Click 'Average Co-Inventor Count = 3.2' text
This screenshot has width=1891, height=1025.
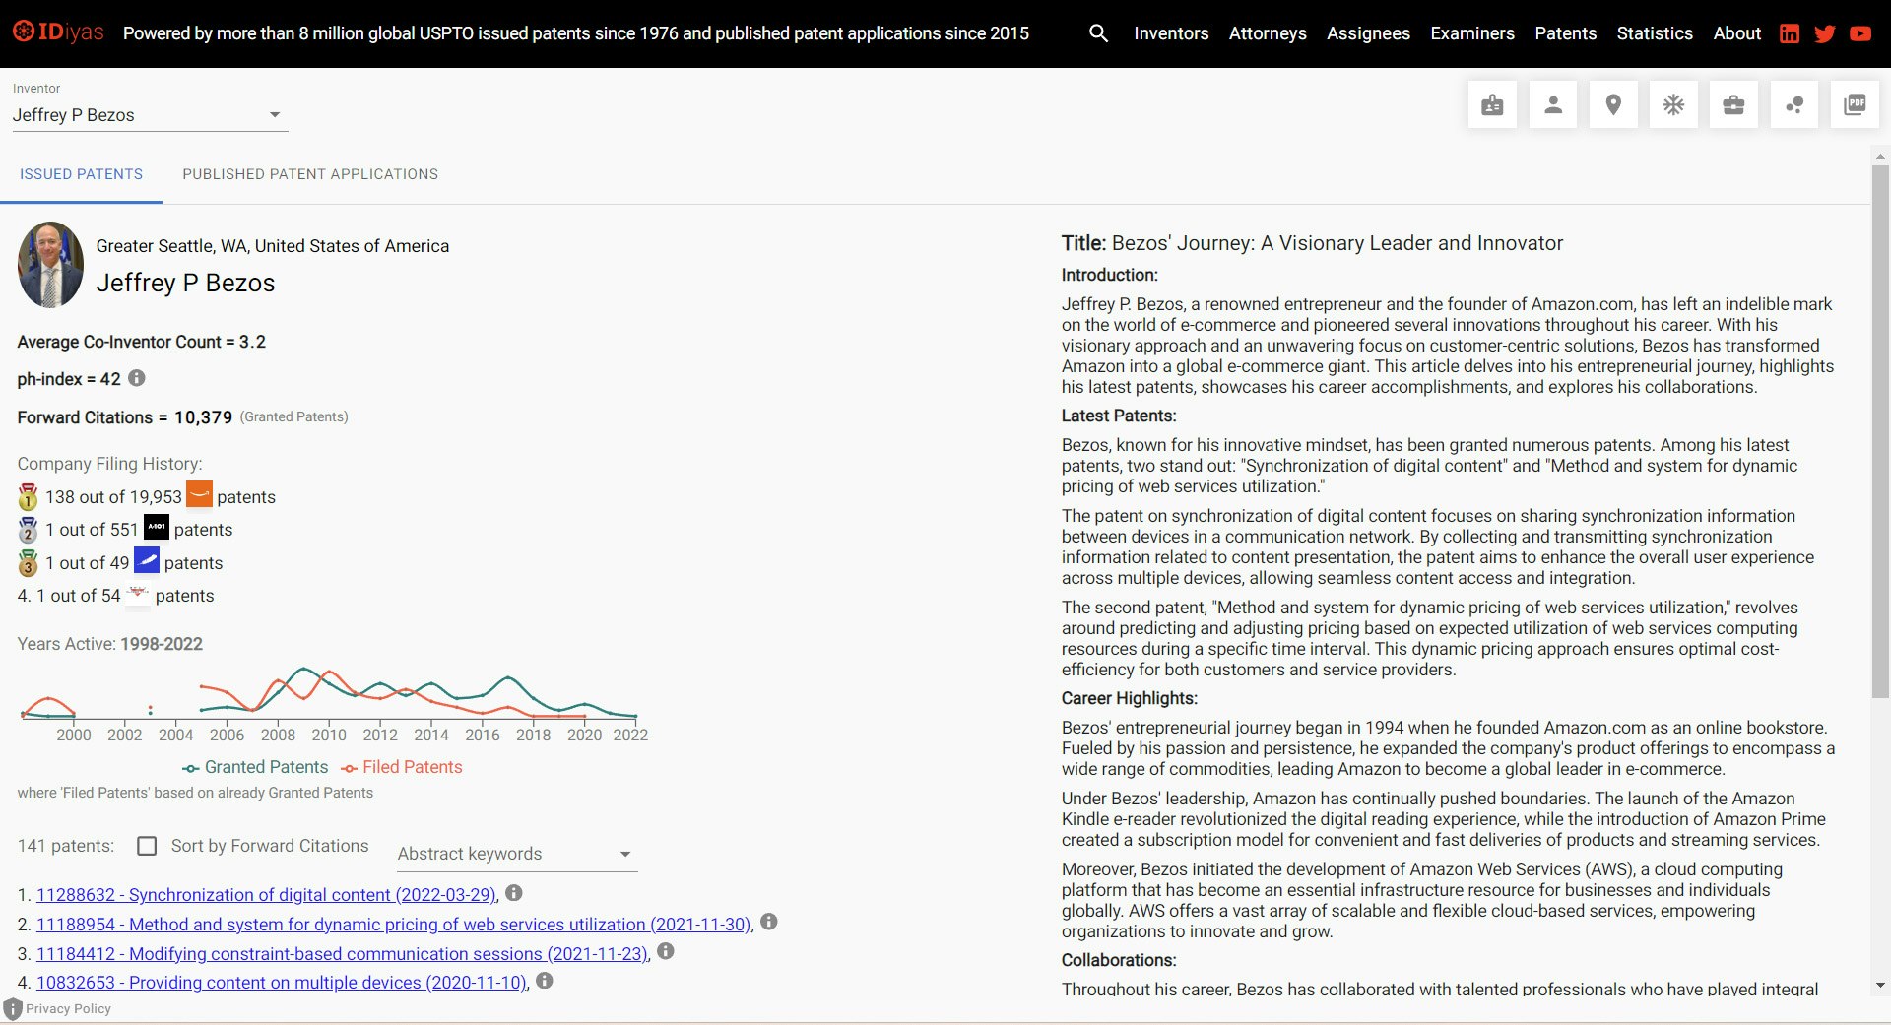tap(141, 342)
